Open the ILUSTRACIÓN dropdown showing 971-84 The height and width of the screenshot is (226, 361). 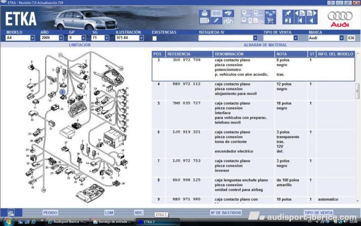(x=141, y=38)
